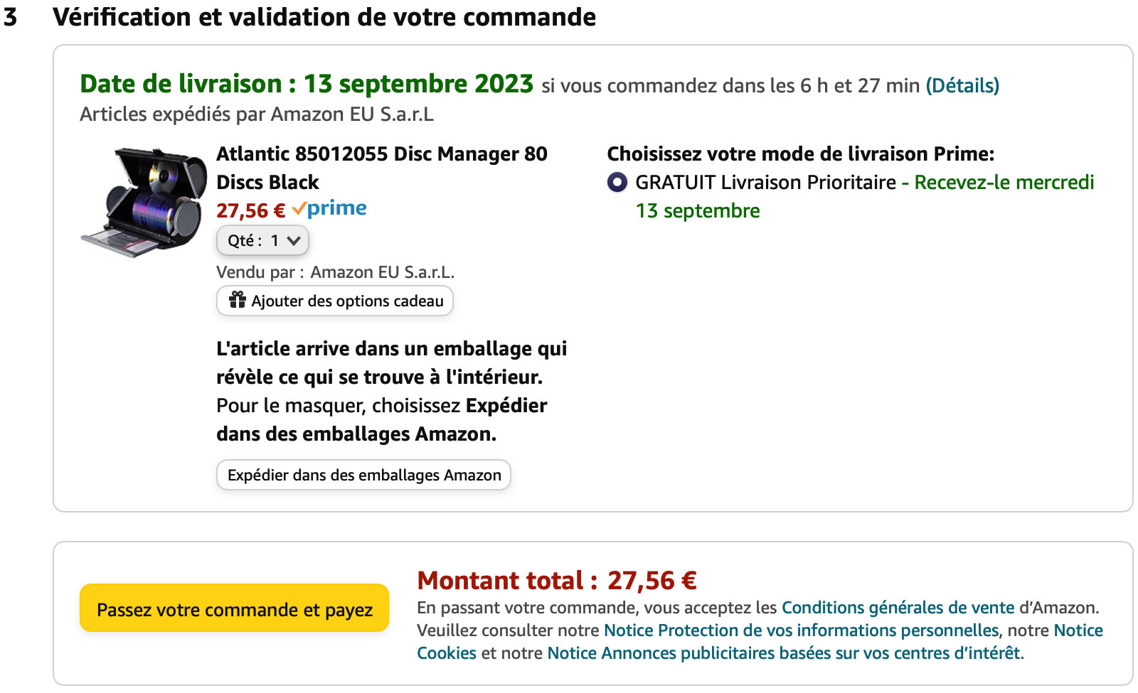The image size is (1138, 693).
Task: Open Notice Protection de vos informations personnelles
Action: [x=801, y=631]
